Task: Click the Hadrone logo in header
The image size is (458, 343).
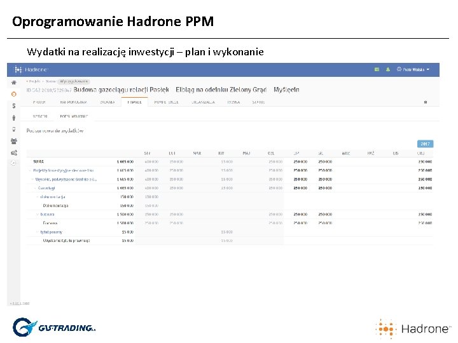Action: point(31,70)
